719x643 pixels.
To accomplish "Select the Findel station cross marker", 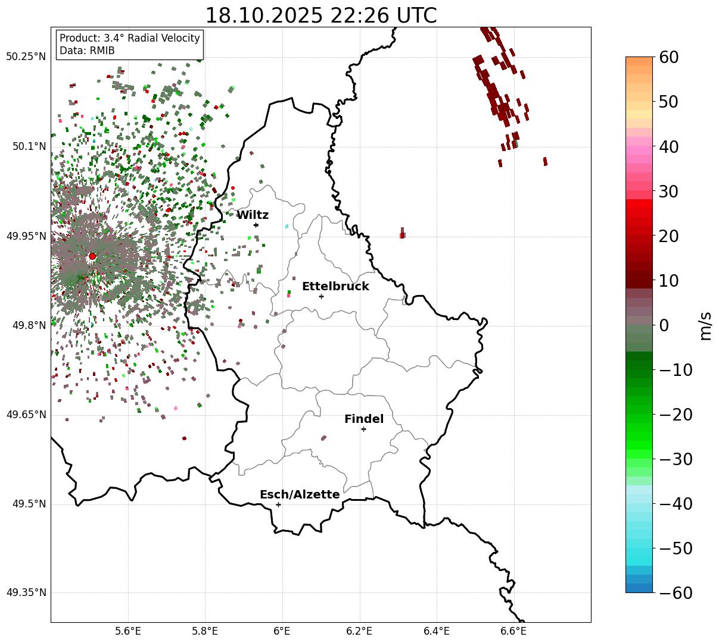I will tap(363, 429).
